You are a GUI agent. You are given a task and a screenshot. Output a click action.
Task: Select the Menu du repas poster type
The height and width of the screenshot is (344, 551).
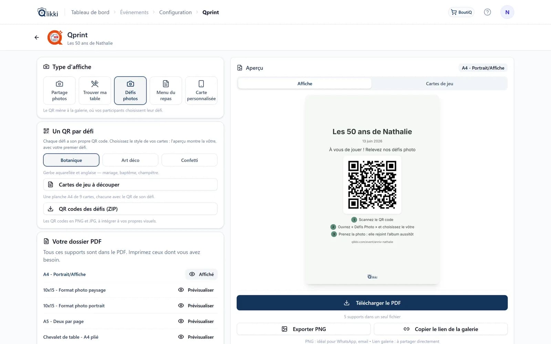(166, 90)
